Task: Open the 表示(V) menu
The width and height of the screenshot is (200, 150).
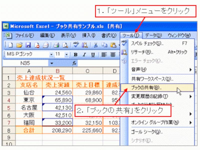Action: pyautogui.click(x=68, y=35)
